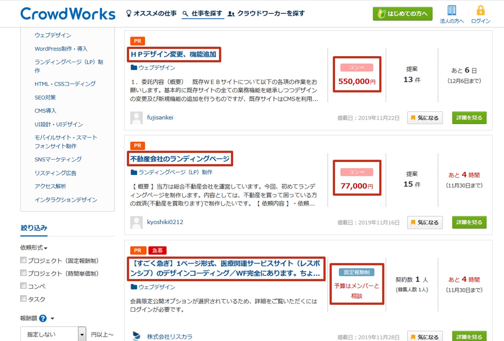This screenshot has width=504, height=341.
Task: Enable the タスク filter checkbox
Action: [x=23, y=298]
